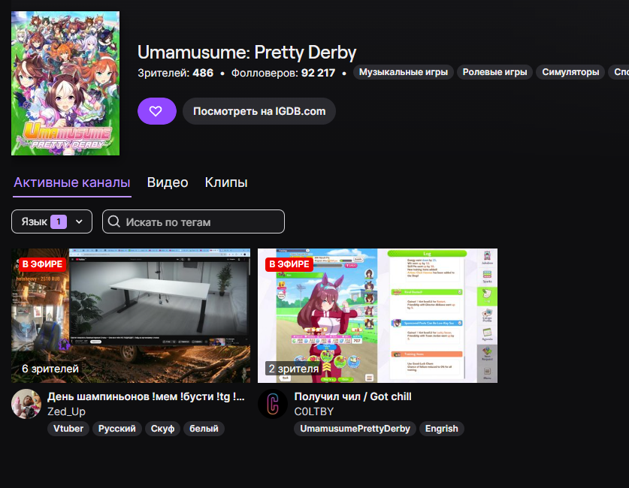
Task: Open the Язык language filter dropdown
Action: 52,221
